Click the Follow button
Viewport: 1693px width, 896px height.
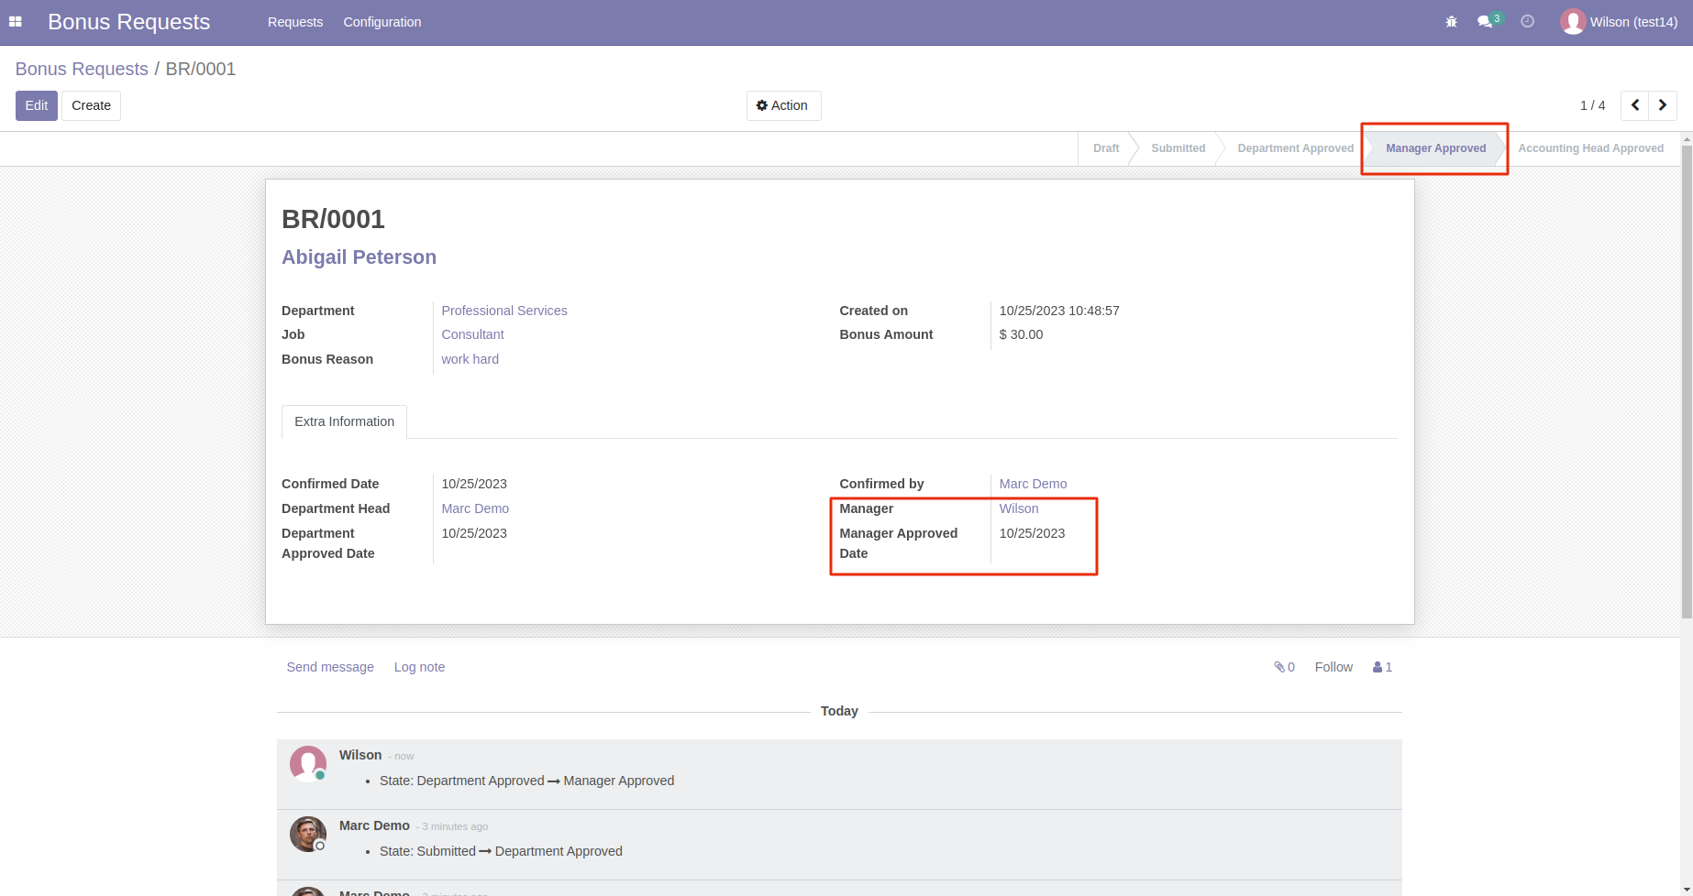[x=1333, y=667]
